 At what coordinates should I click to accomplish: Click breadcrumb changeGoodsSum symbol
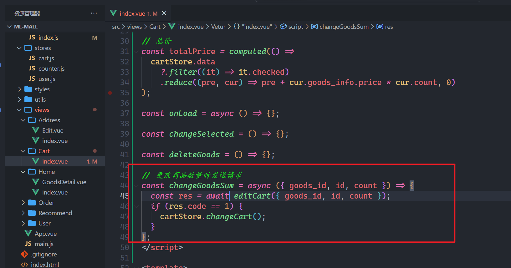coord(340,27)
